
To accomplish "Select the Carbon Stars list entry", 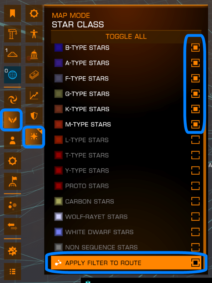I will pos(126,201).
